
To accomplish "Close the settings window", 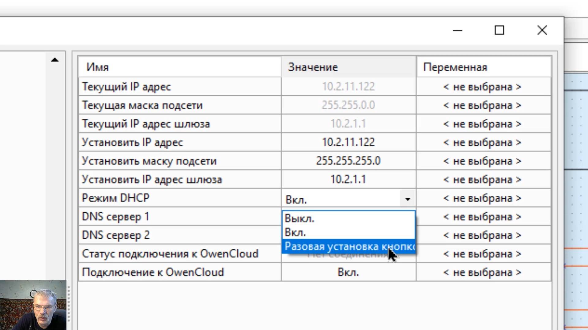I will [x=542, y=30].
